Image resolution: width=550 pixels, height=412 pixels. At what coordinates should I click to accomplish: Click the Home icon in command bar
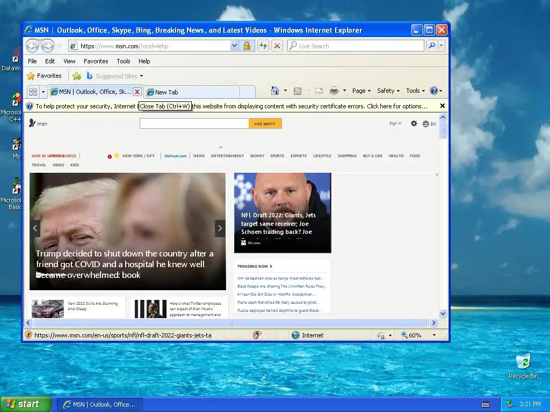point(274,91)
